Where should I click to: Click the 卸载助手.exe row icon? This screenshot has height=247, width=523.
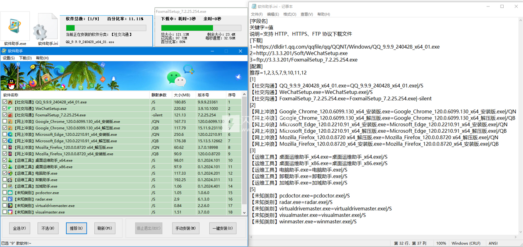tap(10, 180)
